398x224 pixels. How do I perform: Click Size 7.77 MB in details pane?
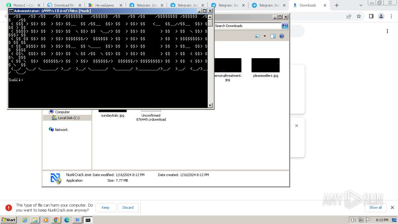(118, 180)
